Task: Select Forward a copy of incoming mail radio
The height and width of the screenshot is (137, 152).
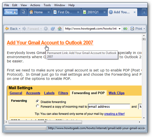Action: pyautogui.click(x=37, y=106)
